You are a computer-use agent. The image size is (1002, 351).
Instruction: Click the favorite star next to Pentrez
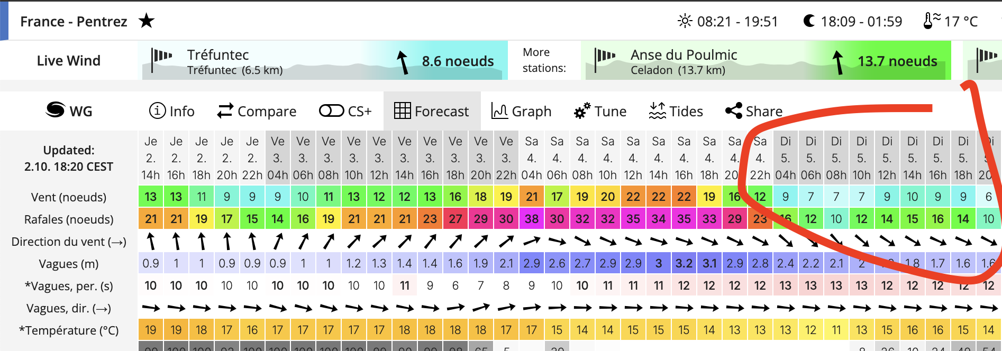coord(147,21)
